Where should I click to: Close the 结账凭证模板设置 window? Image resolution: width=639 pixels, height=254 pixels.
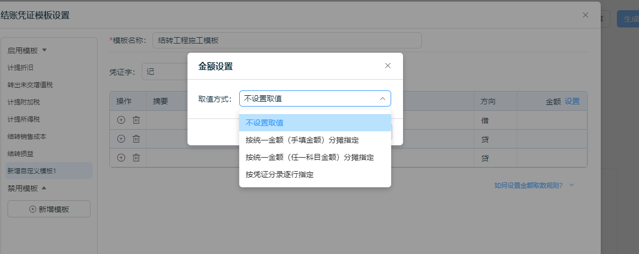click(x=586, y=15)
